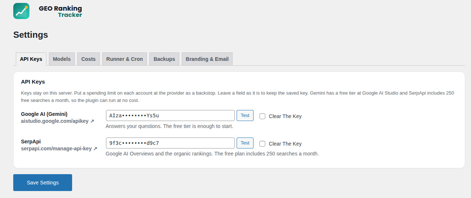Click the "Answers your questions" help text

[x=169, y=126]
